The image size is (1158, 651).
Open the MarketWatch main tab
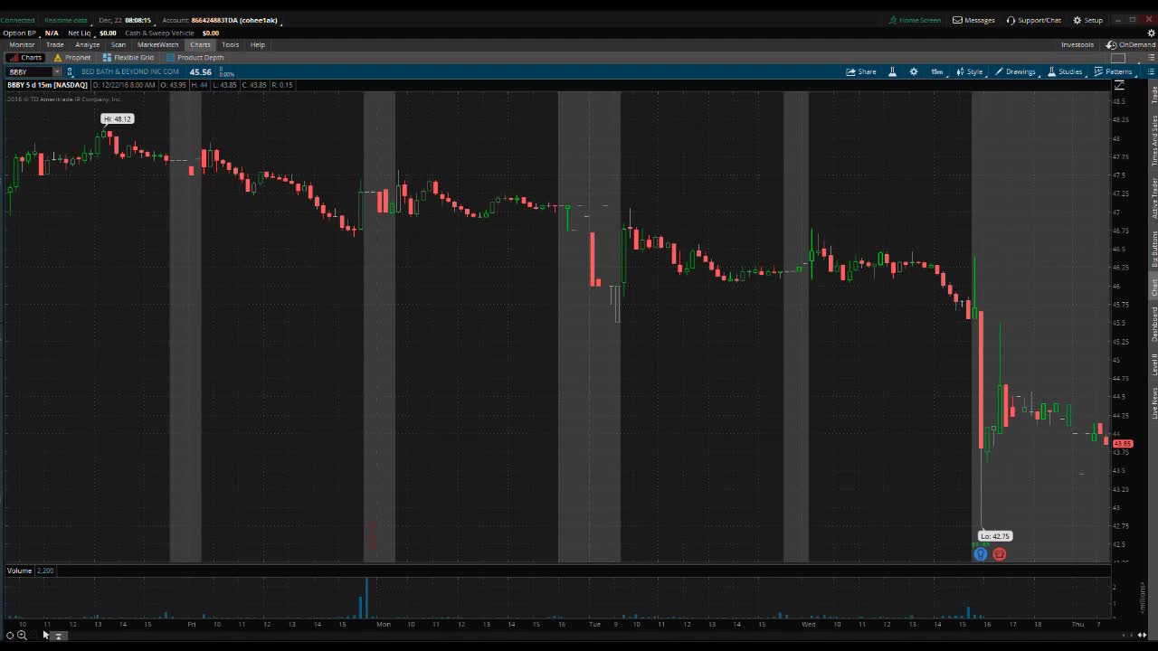[158, 44]
